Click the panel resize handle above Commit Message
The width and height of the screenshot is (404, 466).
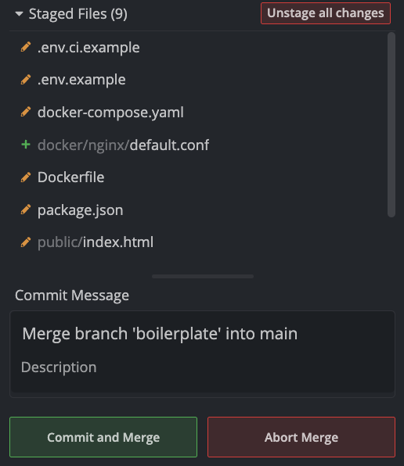click(203, 276)
